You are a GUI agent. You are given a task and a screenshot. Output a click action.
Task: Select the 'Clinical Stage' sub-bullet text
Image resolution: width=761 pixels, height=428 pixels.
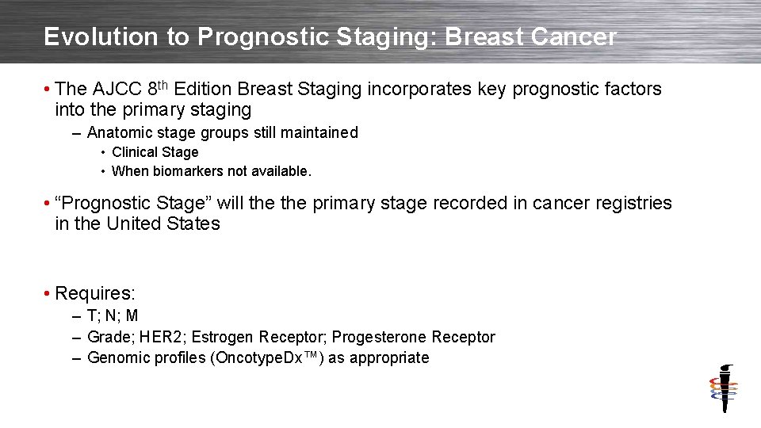[x=155, y=152]
